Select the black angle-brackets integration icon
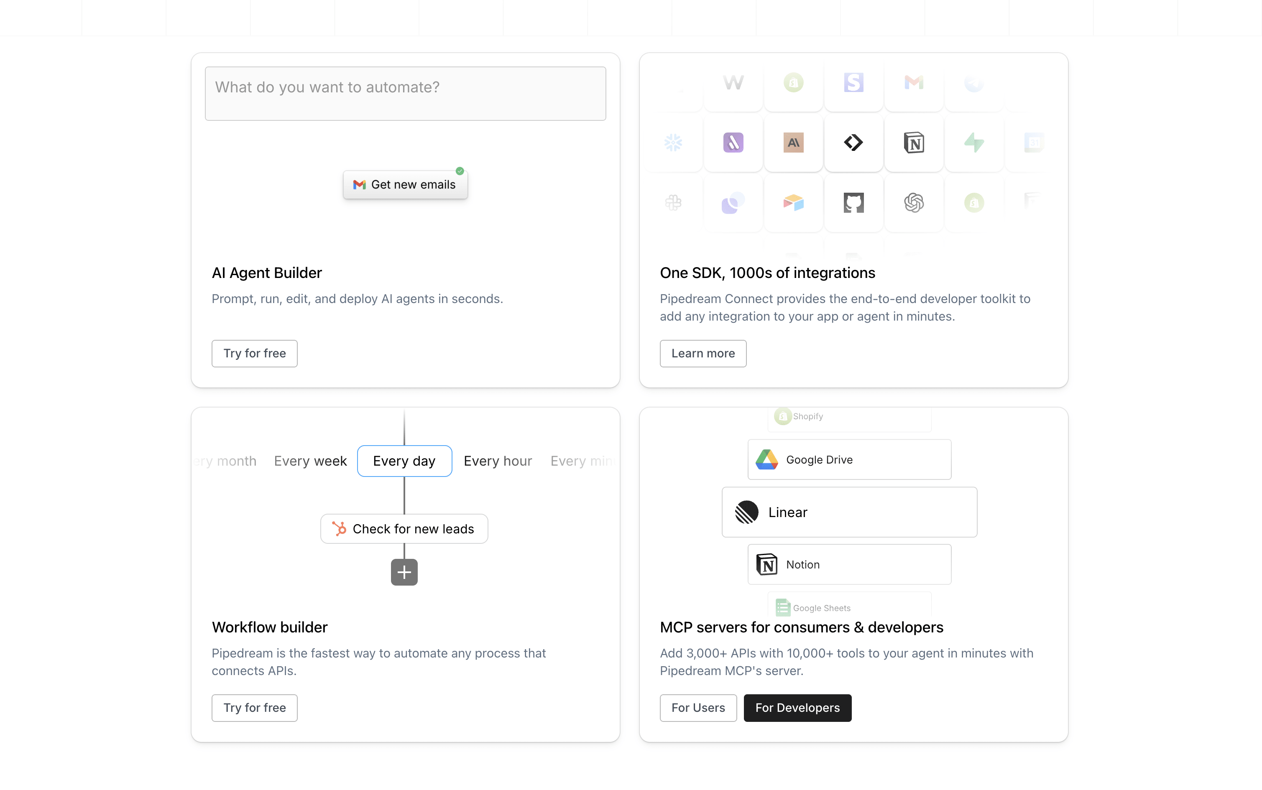The image size is (1262, 790). [853, 143]
